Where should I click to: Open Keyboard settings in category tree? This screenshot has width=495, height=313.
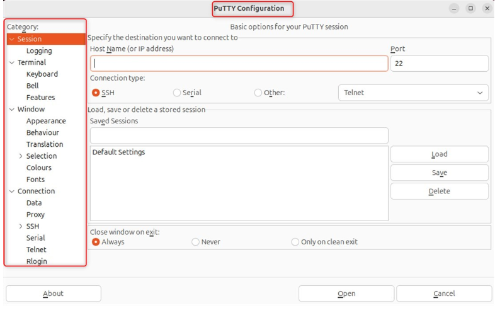coord(42,74)
